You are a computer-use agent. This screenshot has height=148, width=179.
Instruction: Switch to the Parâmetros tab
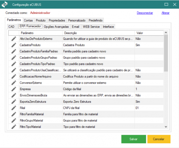tap(14, 20)
